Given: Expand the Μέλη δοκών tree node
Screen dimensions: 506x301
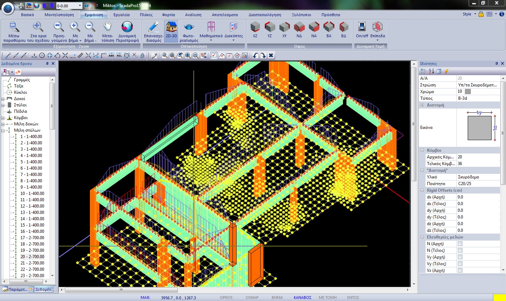Looking at the screenshot, I should click(x=3, y=124).
